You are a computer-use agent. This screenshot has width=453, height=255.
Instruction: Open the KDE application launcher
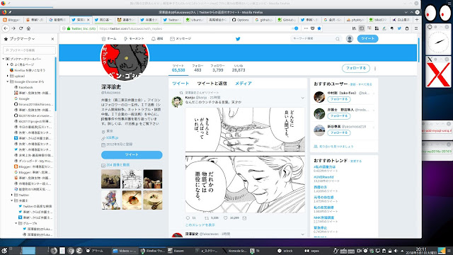(4, 251)
